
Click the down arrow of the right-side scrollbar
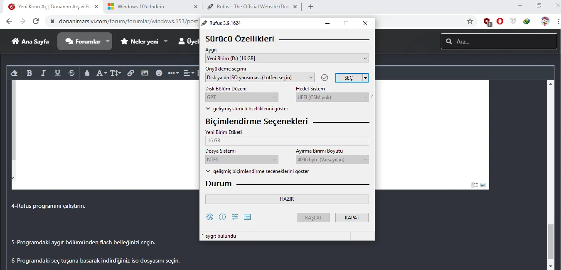click(x=551, y=266)
